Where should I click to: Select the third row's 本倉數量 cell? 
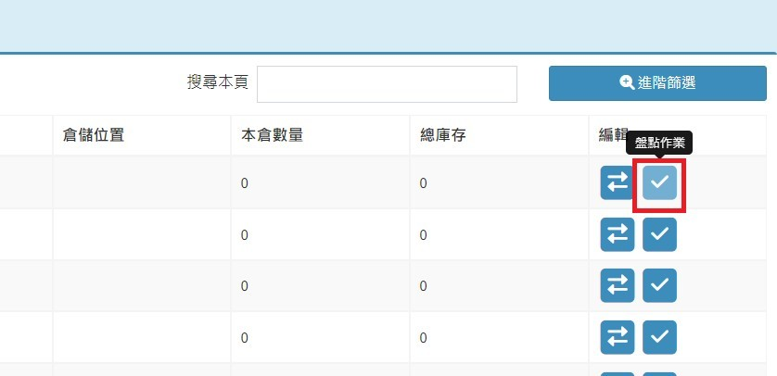(x=245, y=286)
